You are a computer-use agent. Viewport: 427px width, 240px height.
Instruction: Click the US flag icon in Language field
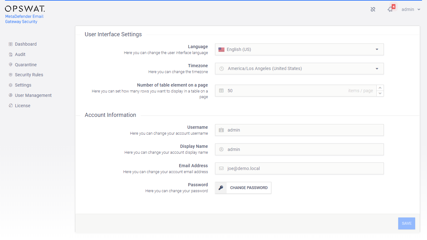(221, 49)
